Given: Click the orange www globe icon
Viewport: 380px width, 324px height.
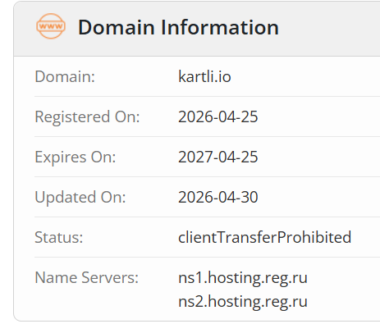Looking at the screenshot, I should 51,26.
